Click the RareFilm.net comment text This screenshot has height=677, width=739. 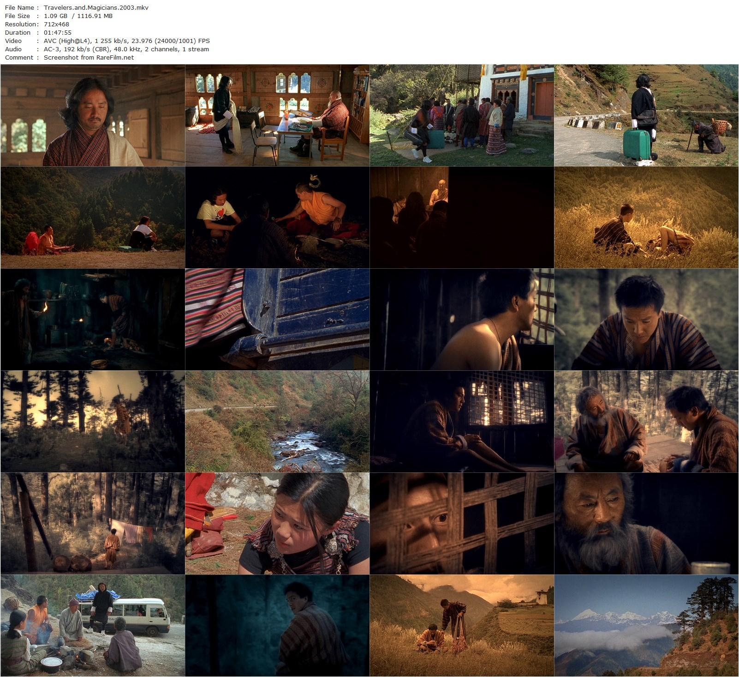click(x=89, y=57)
